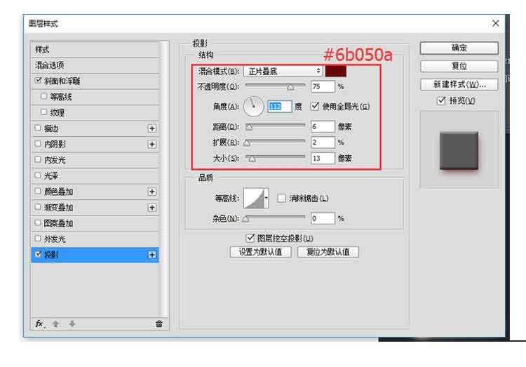Image resolution: width=526 pixels, height=367 pixels.
Task: Click the 设置为默认值 button
Action: click(x=260, y=252)
